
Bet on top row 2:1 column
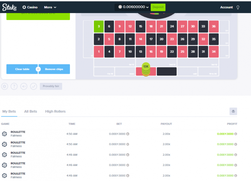[224, 27]
